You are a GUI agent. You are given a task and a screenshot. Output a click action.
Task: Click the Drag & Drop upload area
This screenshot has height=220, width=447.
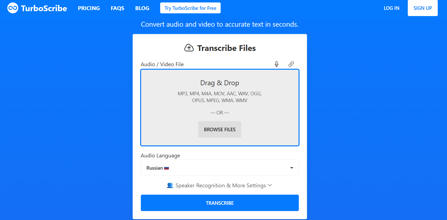220,108
